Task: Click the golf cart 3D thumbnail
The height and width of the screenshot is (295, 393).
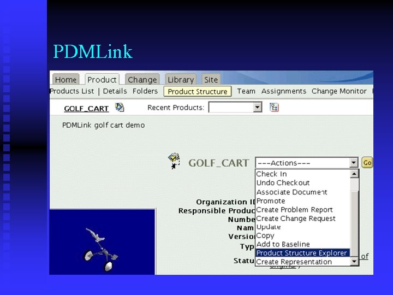Action: [102, 242]
